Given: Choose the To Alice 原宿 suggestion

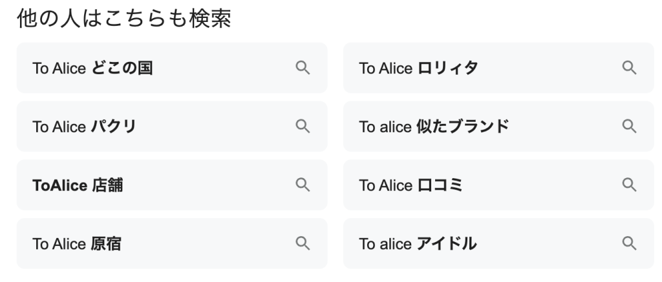Looking at the screenshot, I should point(77,243).
